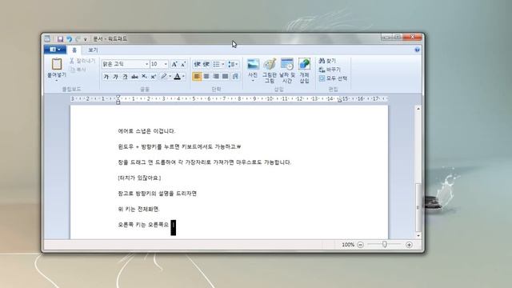Image resolution: width=512 pixels, height=288 pixels.
Task: Open the font size box showing 10
Action: [159, 64]
